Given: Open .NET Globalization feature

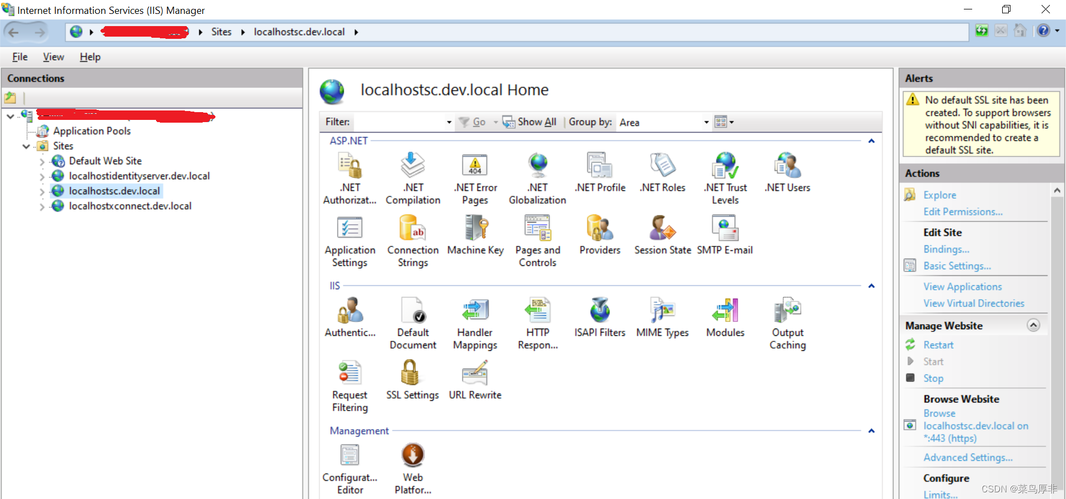Looking at the screenshot, I should click(x=537, y=179).
